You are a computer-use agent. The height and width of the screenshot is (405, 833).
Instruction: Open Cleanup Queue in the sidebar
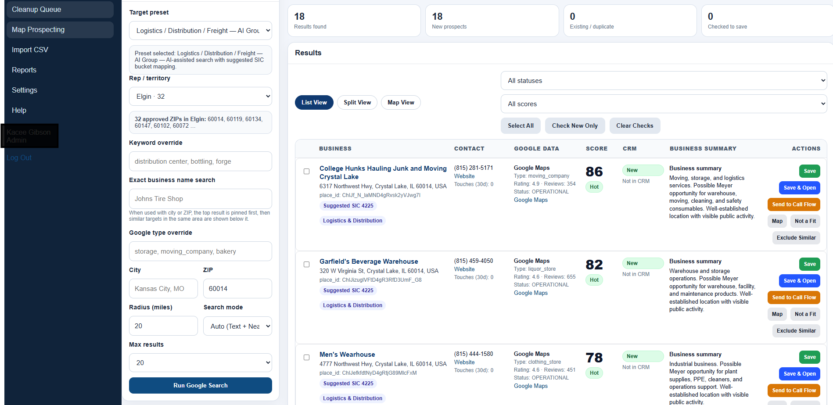(x=59, y=10)
